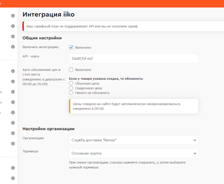This screenshot has width=224, height=184.
Task: Uncheck the 'Включить интеграцию' enabled checkbox
Action: [x=71, y=47]
